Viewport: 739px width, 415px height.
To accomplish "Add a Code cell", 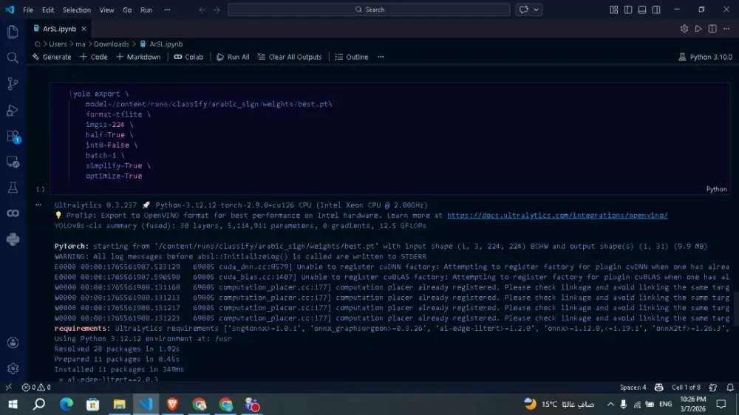I will [x=94, y=57].
